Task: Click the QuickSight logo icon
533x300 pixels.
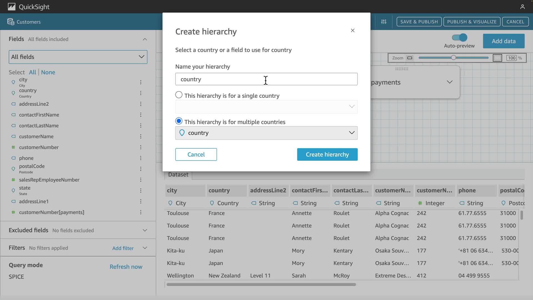Action: [x=11, y=7]
